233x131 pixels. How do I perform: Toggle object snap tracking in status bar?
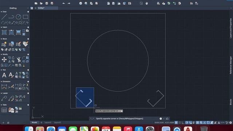coord(205,123)
